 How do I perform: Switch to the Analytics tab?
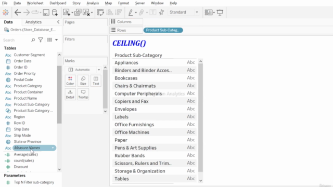(x=33, y=22)
